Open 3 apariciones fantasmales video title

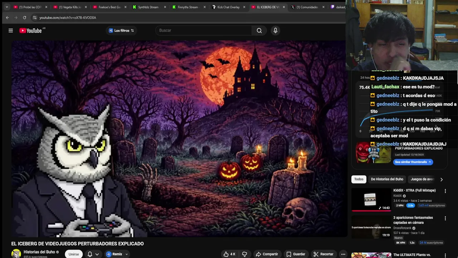click(413, 220)
